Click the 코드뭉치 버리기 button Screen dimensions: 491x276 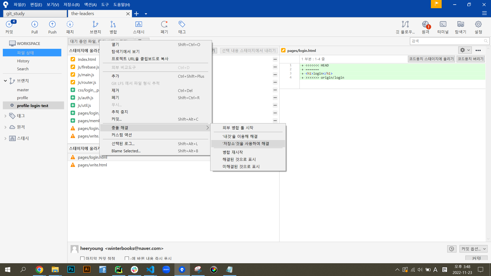[x=471, y=59]
